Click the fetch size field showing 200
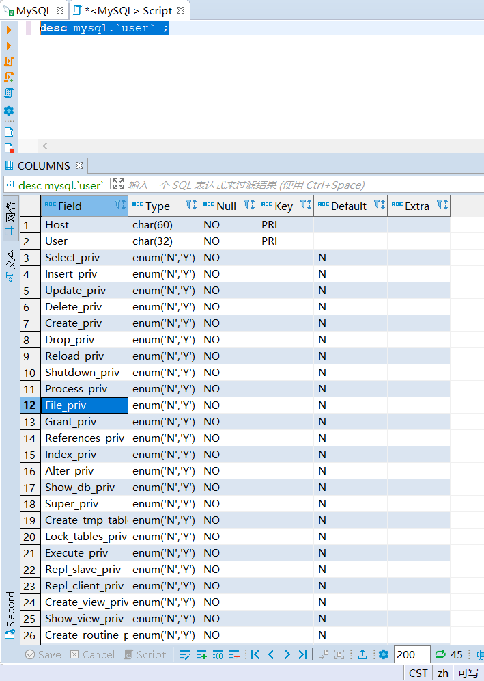 pyautogui.click(x=412, y=654)
